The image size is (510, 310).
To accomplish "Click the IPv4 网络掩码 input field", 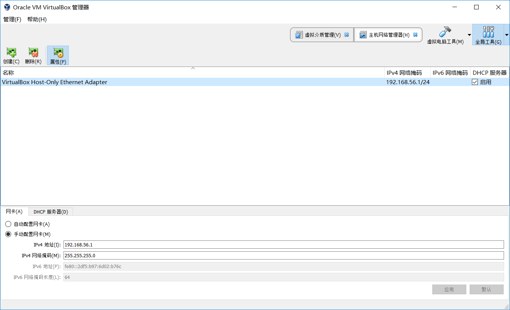I will point(284,255).
